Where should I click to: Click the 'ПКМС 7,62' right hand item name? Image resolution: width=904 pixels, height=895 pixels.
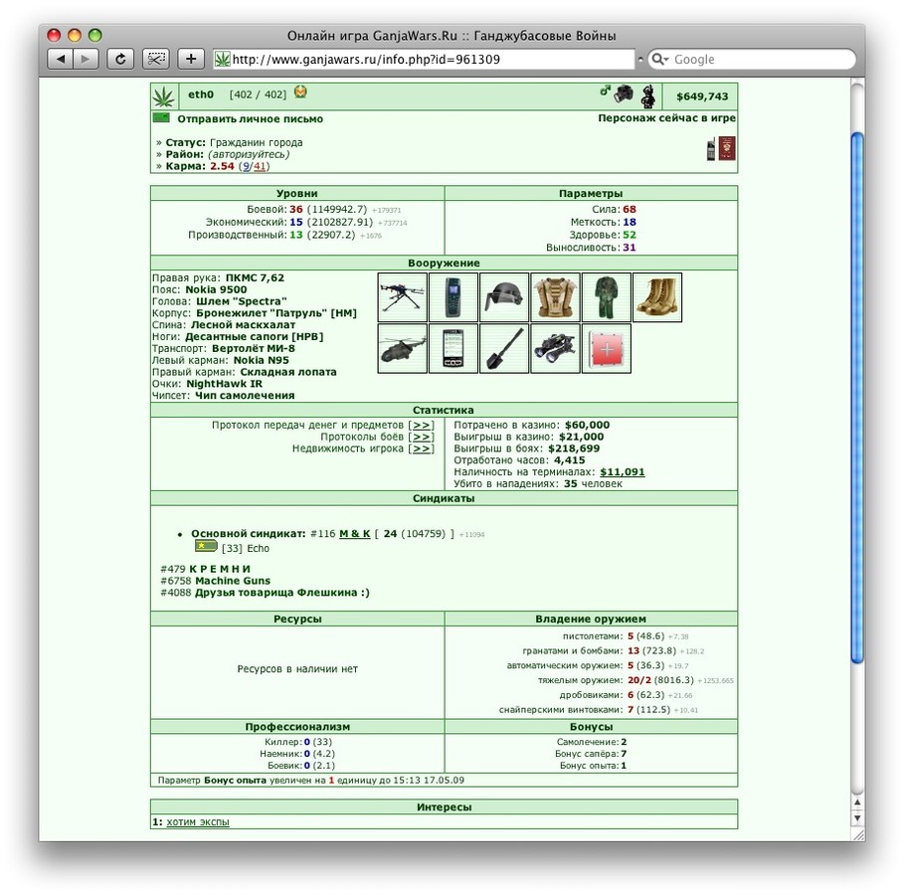coord(255,277)
